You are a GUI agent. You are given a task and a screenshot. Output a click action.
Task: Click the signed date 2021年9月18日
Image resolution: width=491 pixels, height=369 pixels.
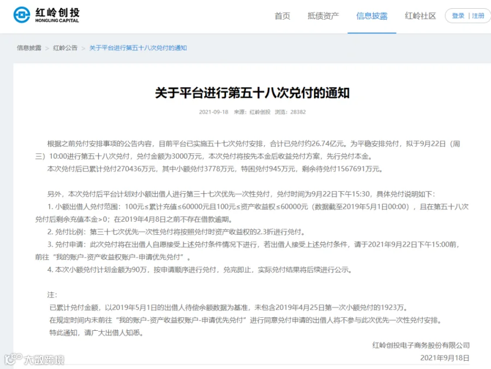(445, 358)
